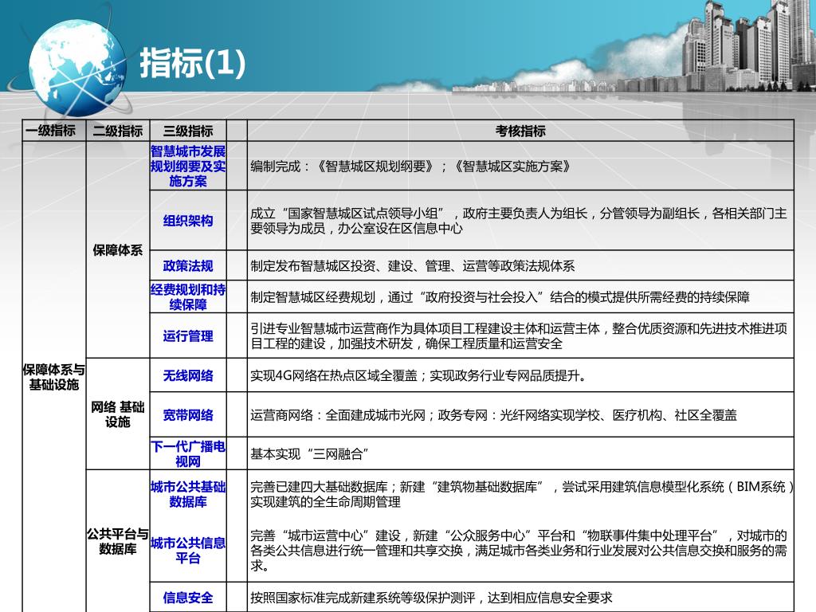This screenshot has height=612, width=816.
Task: Open the blue link 政策法规
Action: pyautogui.click(x=188, y=266)
